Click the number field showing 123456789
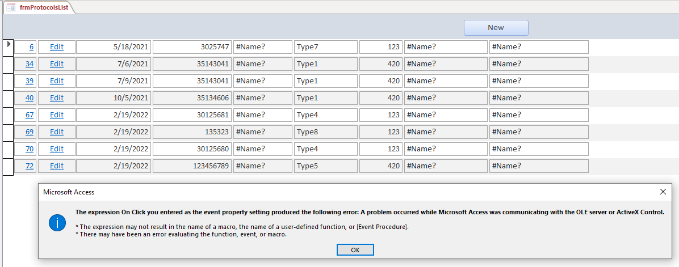Viewport: 679px width, 267px height. point(192,166)
